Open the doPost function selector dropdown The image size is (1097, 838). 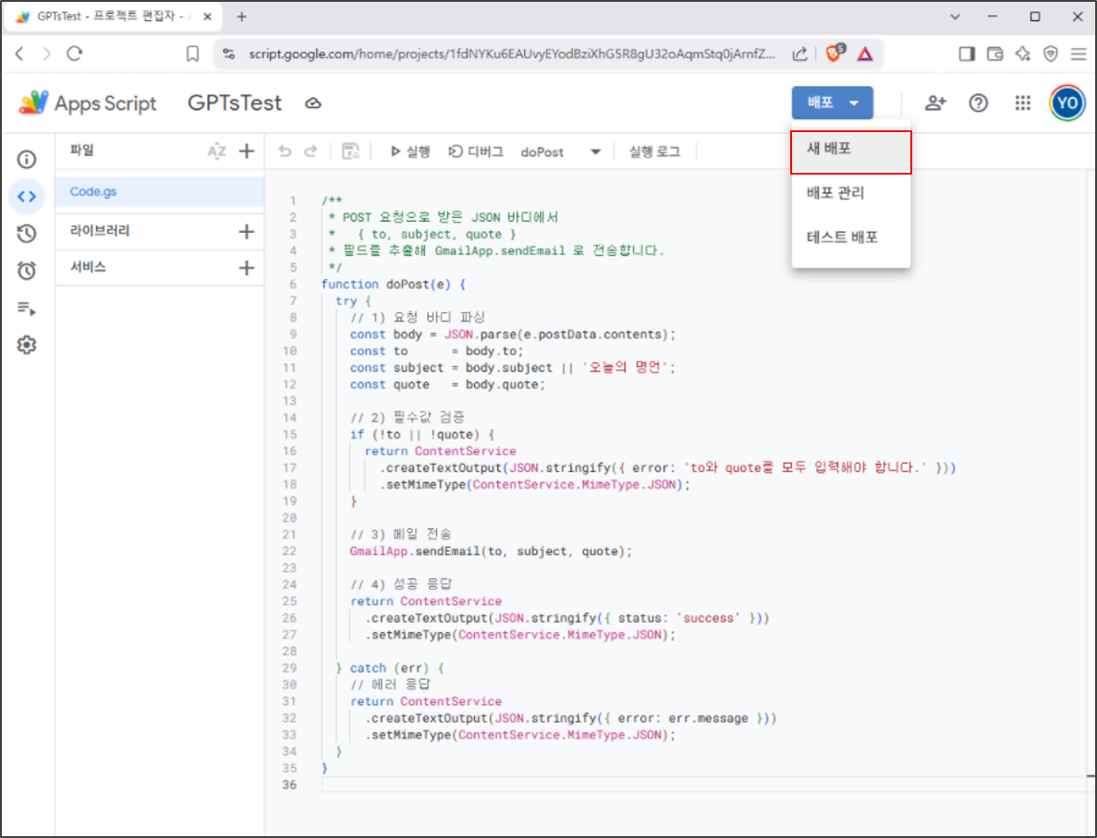pyautogui.click(x=560, y=152)
